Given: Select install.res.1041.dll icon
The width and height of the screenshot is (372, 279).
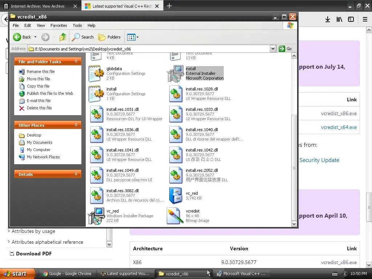Looking at the screenshot, I should point(96,155).
